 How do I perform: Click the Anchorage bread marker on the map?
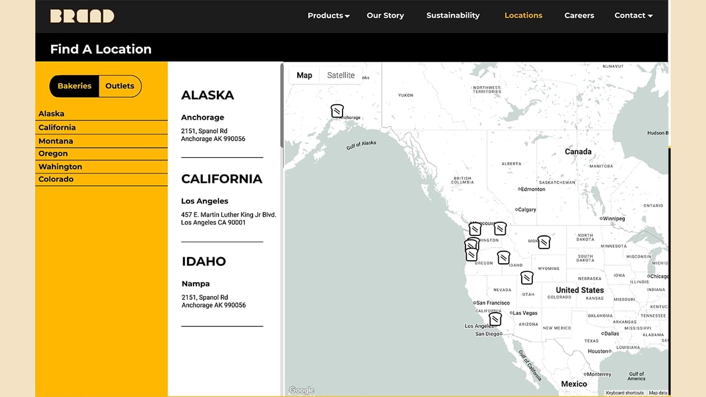pos(337,111)
